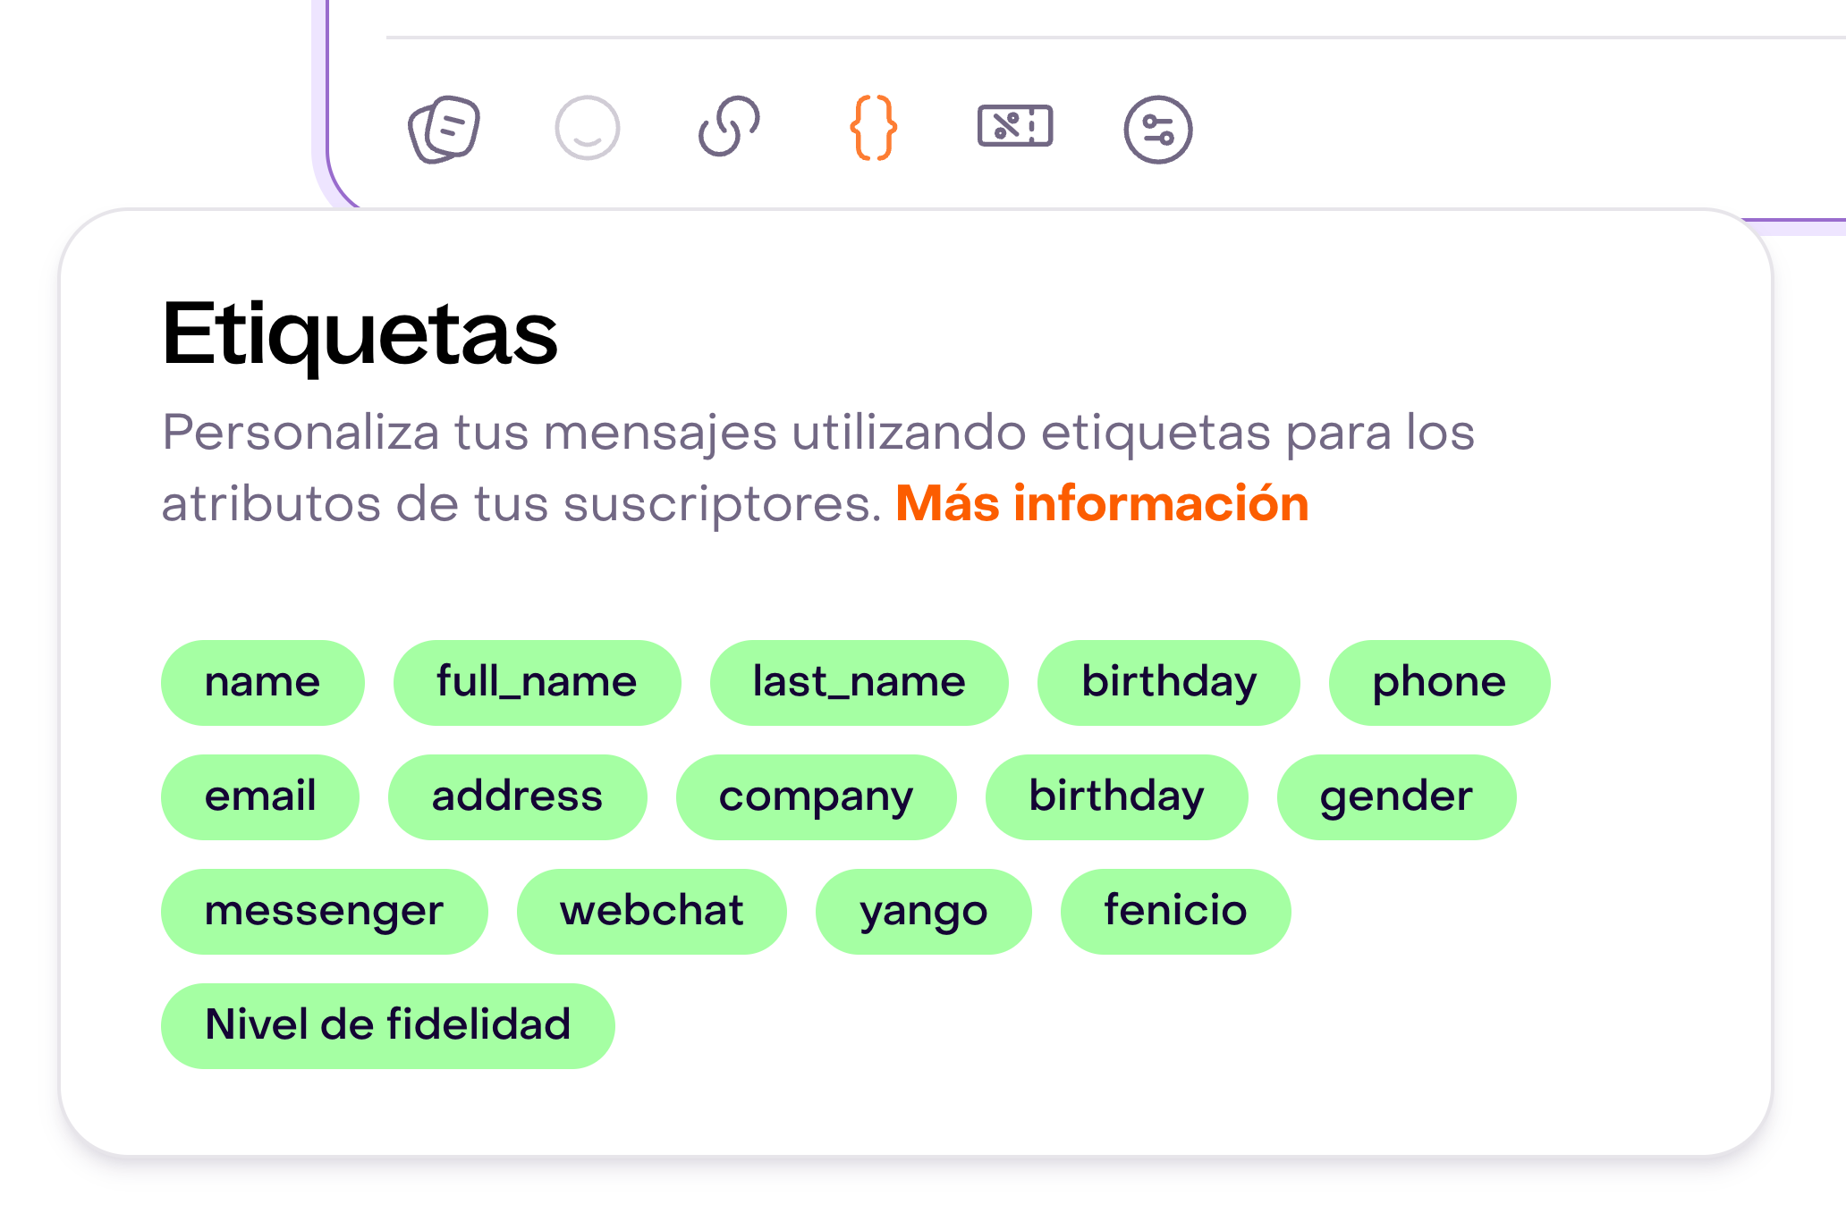The width and height of the screenshot is (1846, 1230).
Task: Insert the gender tag
Action: click(1397, 797)
